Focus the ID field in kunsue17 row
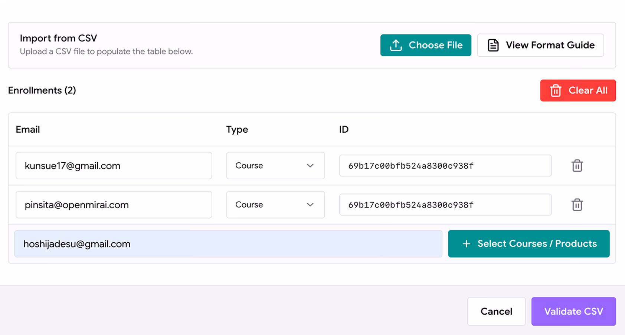 tap(445, 166)
